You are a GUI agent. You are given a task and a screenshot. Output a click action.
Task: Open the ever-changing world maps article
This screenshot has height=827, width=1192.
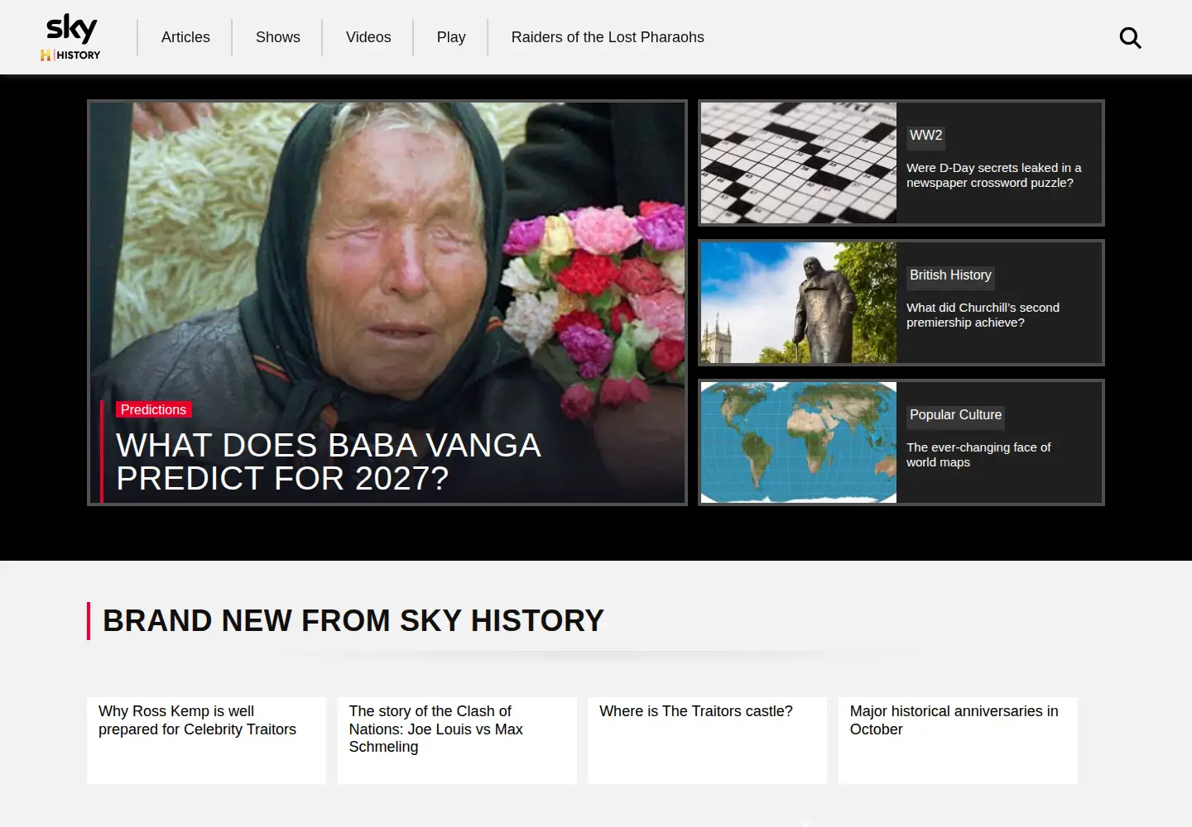[978, 455]
